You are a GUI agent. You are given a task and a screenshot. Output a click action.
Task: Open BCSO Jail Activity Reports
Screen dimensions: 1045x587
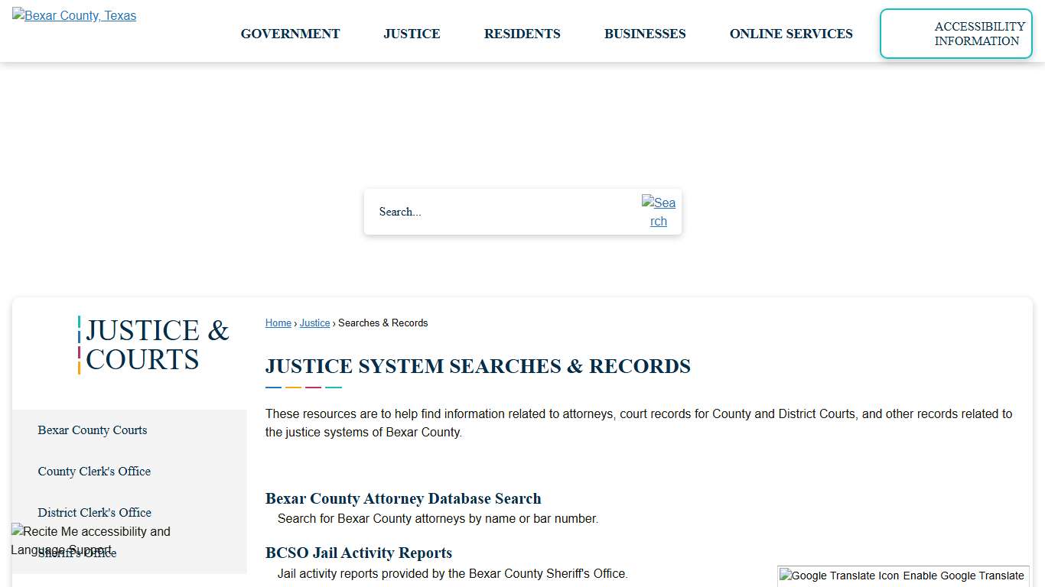click(358, 553)
